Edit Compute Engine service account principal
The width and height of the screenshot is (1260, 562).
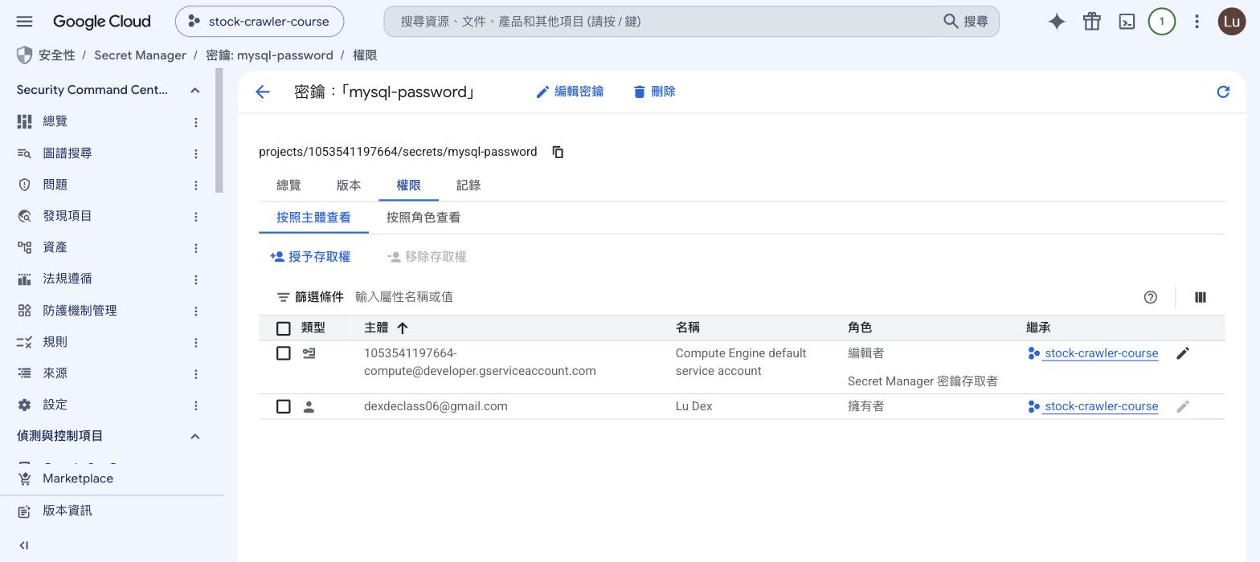coord(1183,353)
